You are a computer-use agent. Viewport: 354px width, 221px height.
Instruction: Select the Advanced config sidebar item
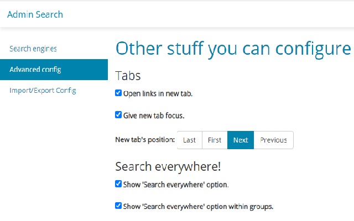point(54,70)
